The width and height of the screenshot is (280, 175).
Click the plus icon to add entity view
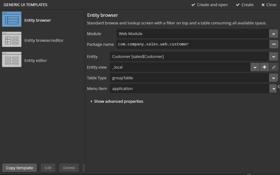click(x=264, y=67)
